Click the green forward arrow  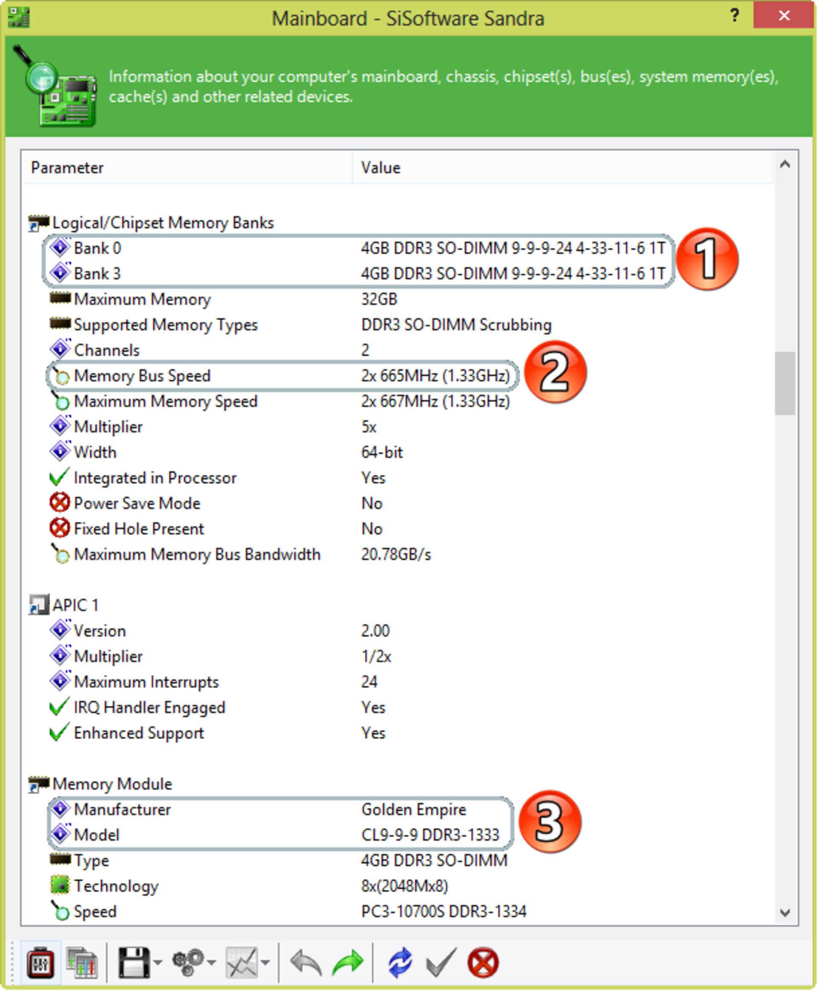click(x=348, y=962)
